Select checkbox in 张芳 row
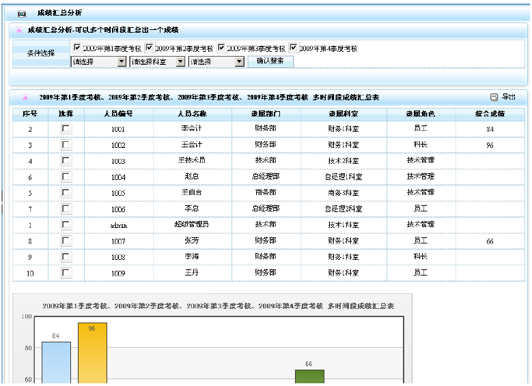This screenshot has height=386, width=532. tap(66, 241)
